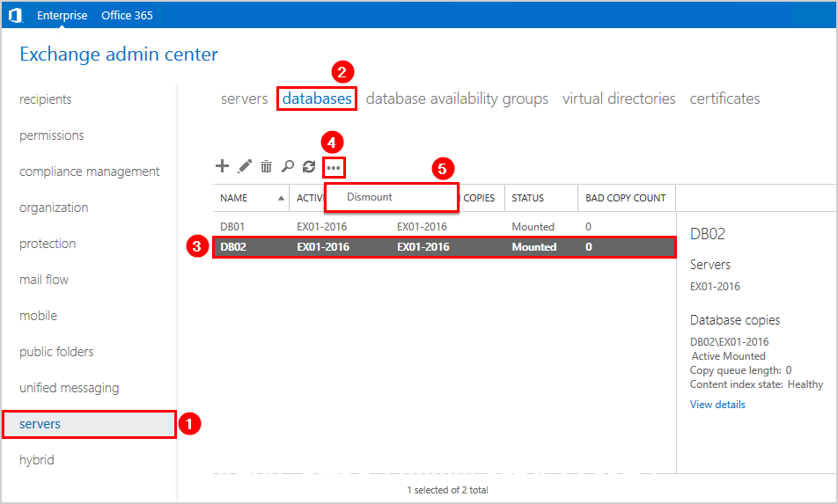Click View details link
The height and width of the screenshot is (504, 838).
point(717,405)
